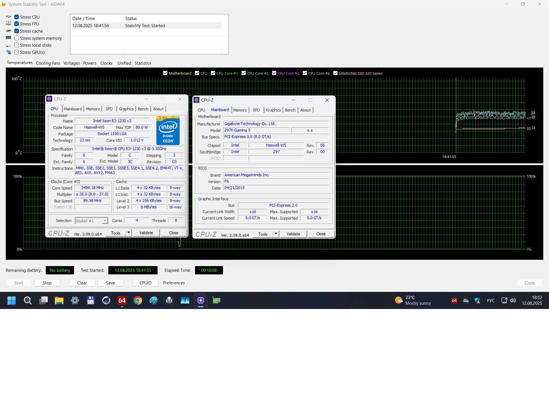Open Tools dropdown arrow in left CPU-Z
The height and width of the screenshot is (412, 549).
(129, 233)
